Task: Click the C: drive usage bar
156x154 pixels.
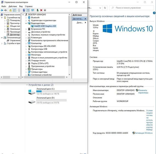Action: (51, 91)
